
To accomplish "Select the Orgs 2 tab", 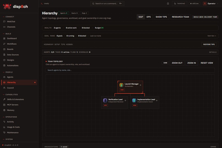I will [84, 13].
